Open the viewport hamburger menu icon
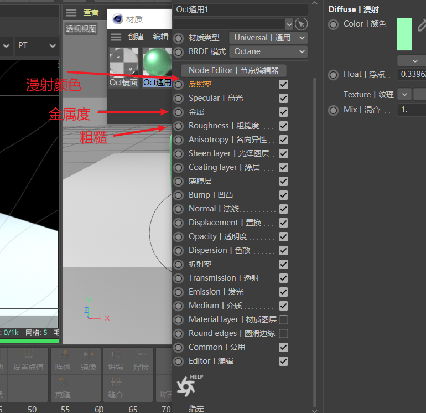Image resolution: width=426 pixels, height=413 pixels. click(71, 13)
